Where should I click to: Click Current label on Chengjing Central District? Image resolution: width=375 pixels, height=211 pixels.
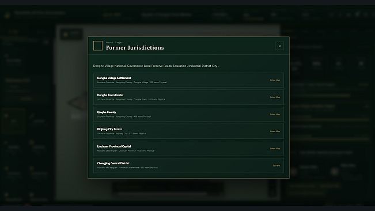(x=276, y=165)
